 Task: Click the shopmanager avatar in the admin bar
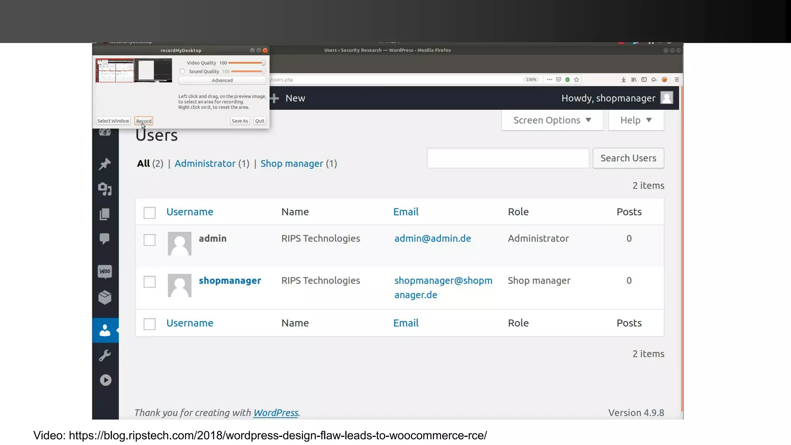click(x=667, y=98)
